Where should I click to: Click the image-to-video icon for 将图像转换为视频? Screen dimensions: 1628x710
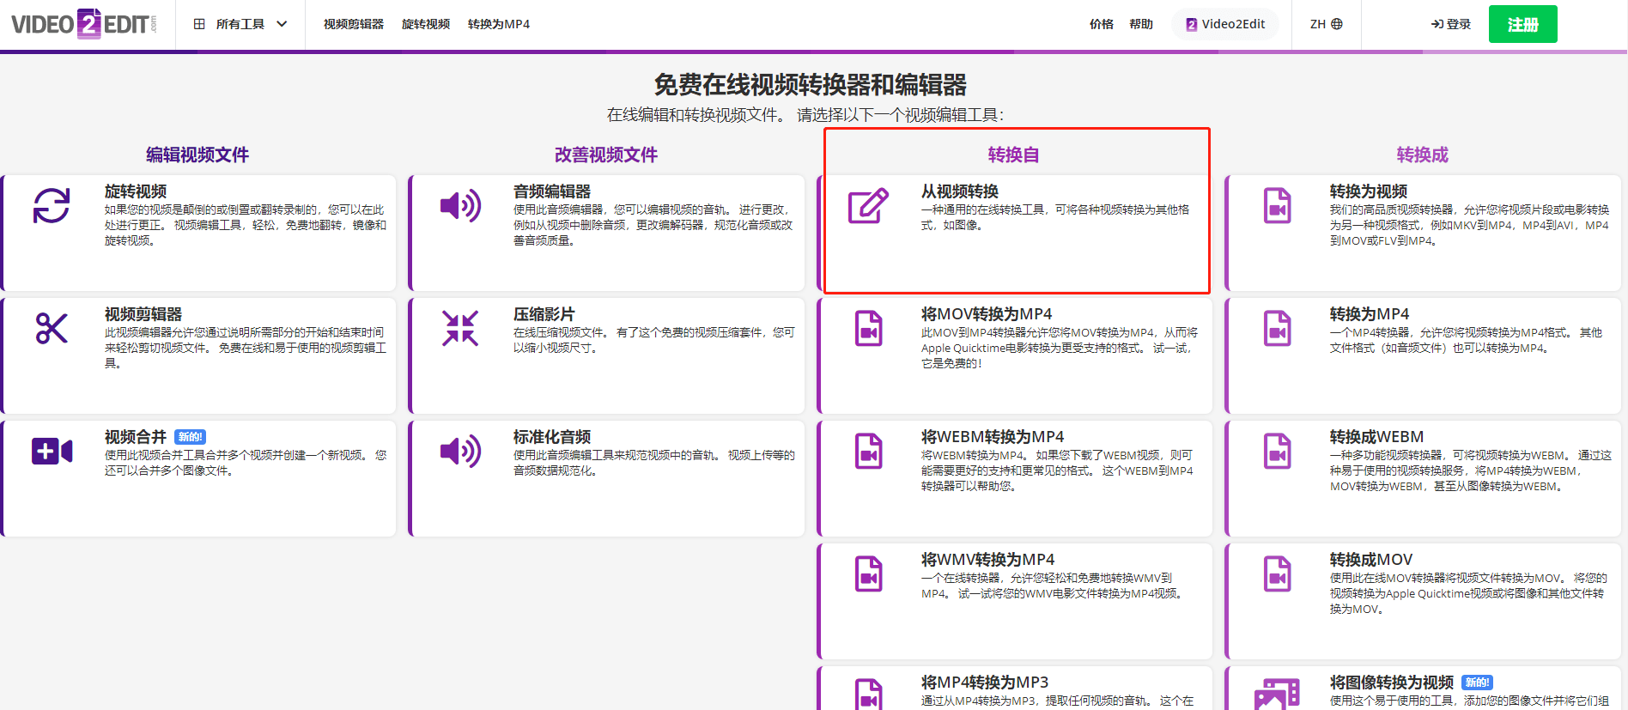1277,695
